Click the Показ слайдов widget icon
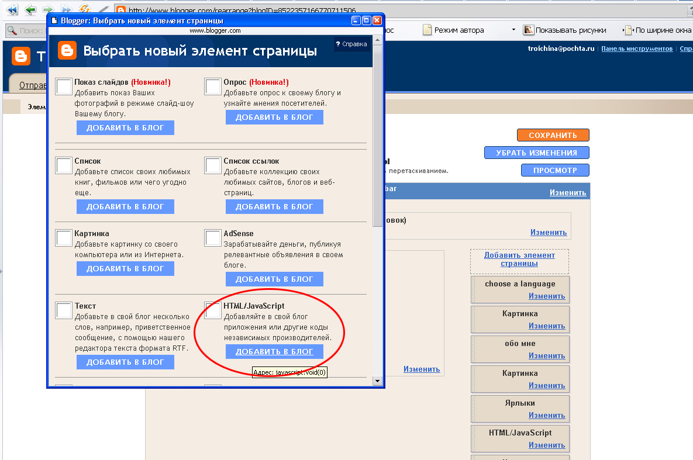This screenshot has width=693, height=460. coord(64,86)
